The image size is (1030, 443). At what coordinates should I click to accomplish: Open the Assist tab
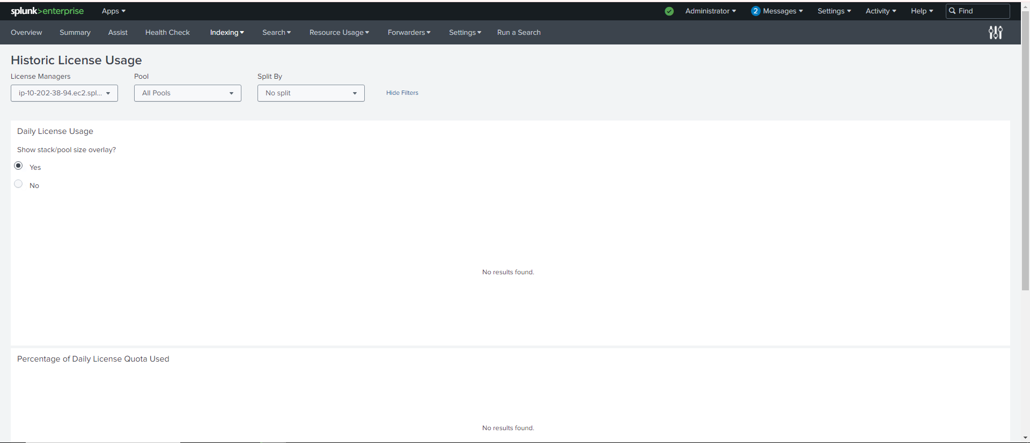pyautogui.click(x=118, y=33)
